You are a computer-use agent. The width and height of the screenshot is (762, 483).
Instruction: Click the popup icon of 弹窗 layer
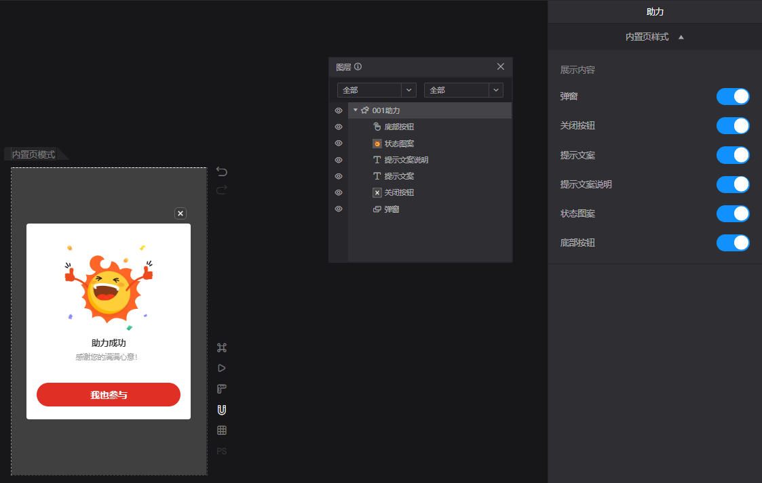point(377,209)
